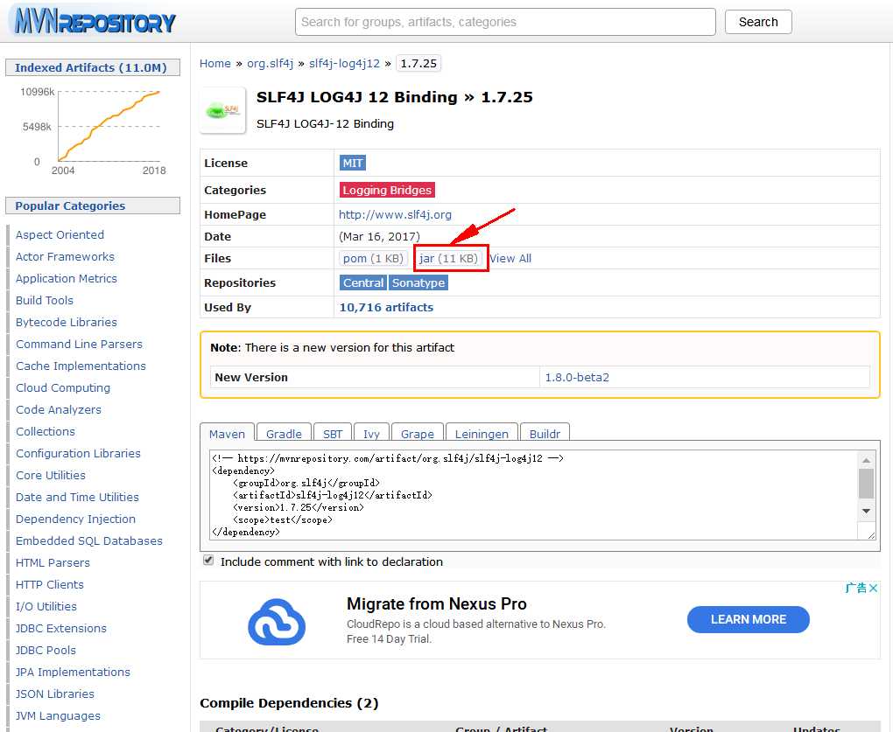Viewport: 893px width, 732px height.
Task: Click the code box scroll up arrow
Action: pyautogui.click(x=866, y=460)
